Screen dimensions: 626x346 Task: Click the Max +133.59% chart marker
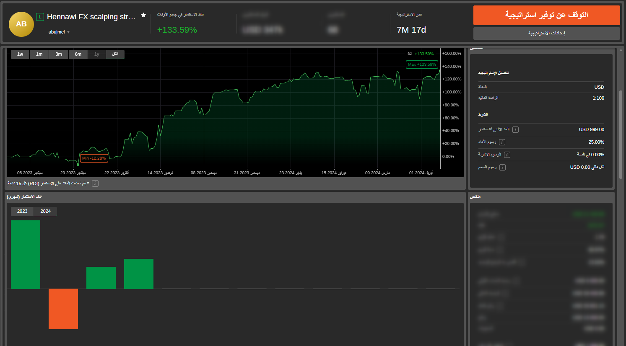click(422, 65)
